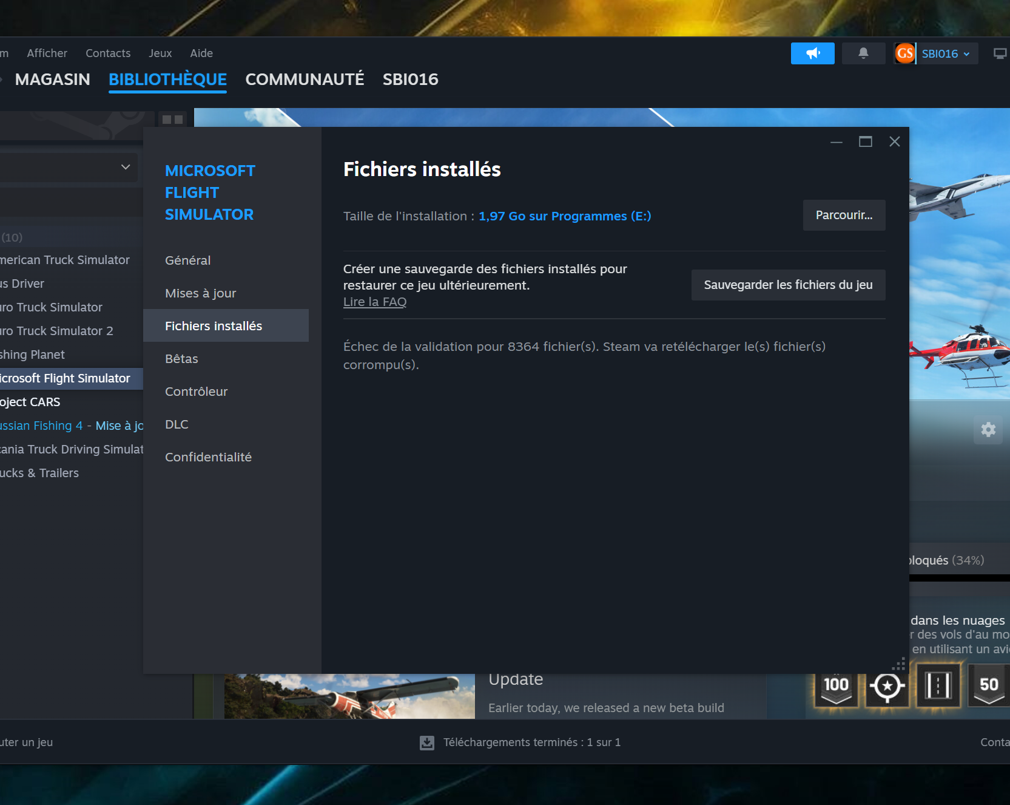Click the downloads tray icon
The image size is (1010, 805).
(427, 742)
